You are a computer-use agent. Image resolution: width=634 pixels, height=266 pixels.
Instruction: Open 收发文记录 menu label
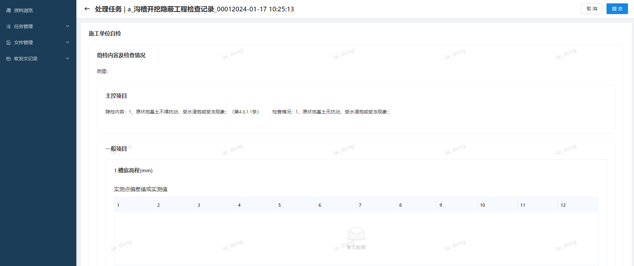[26, 59]
